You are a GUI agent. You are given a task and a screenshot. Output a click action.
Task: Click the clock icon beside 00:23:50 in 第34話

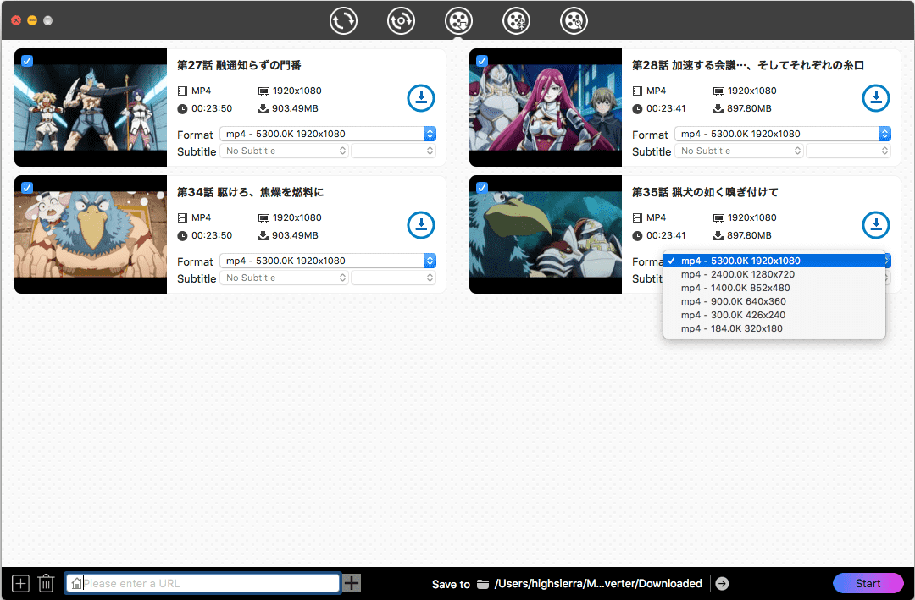[x=183, y=235]
